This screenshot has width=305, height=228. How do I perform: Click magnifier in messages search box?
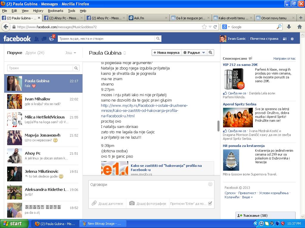click(x=76, y=68)
